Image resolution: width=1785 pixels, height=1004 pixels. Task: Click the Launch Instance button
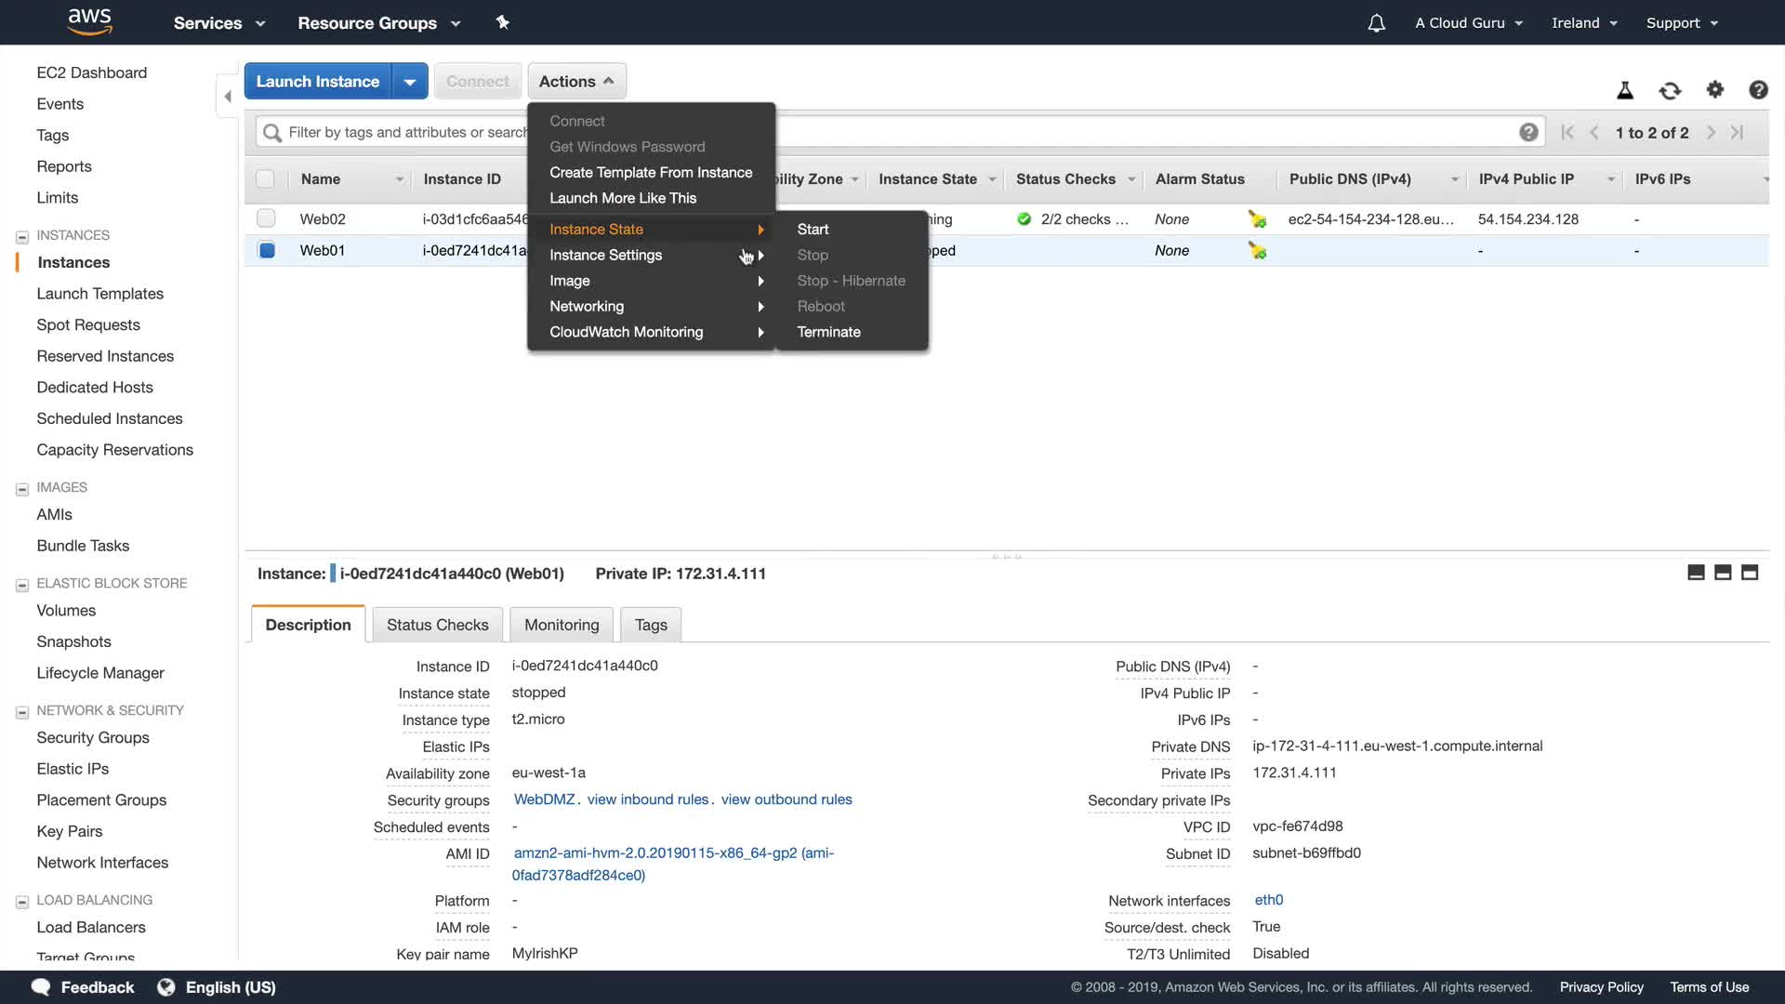click(x=318, y=82)
